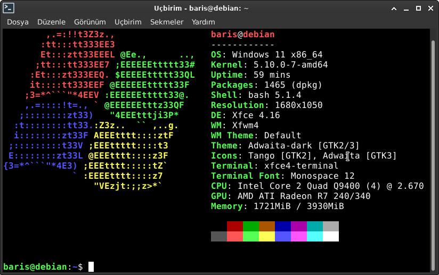Click the dark red color block
Image resolution: width=439 pixels, height=275 pixels.
[x=235, y=227]
